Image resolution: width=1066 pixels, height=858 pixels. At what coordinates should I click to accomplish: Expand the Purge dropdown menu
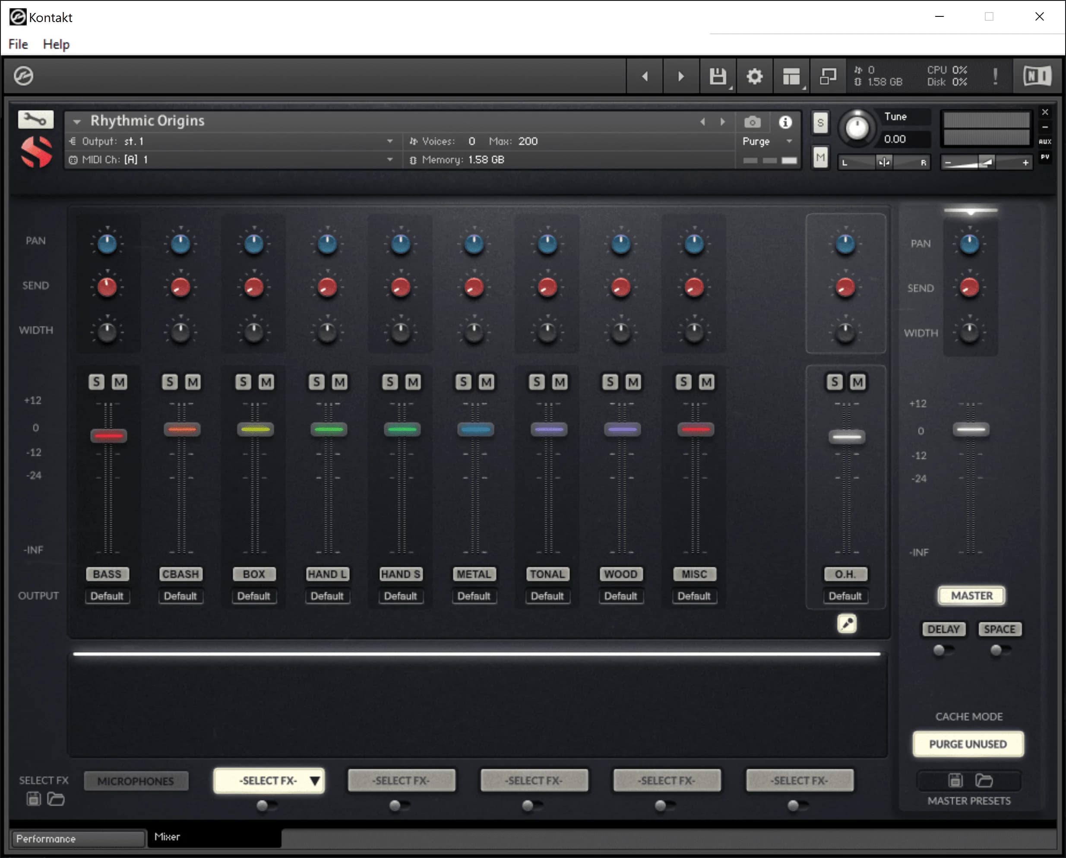(789, 142)
